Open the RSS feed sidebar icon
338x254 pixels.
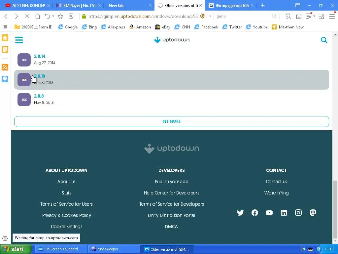tap(5, 67)
